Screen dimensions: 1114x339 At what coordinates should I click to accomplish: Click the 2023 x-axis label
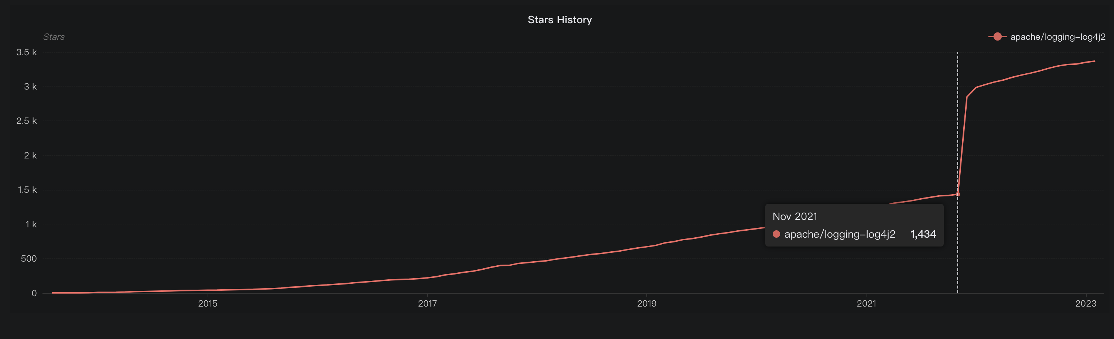[1086, 303]
